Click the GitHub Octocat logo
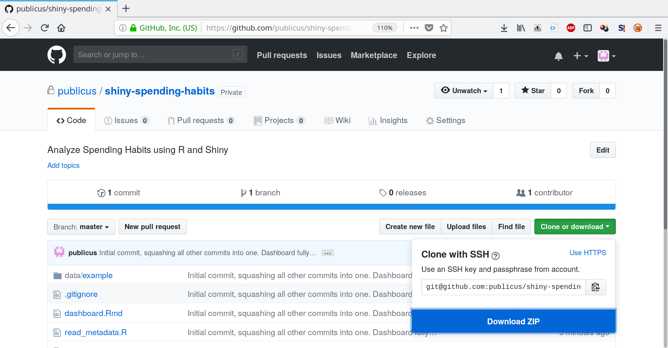 (57, 55)
